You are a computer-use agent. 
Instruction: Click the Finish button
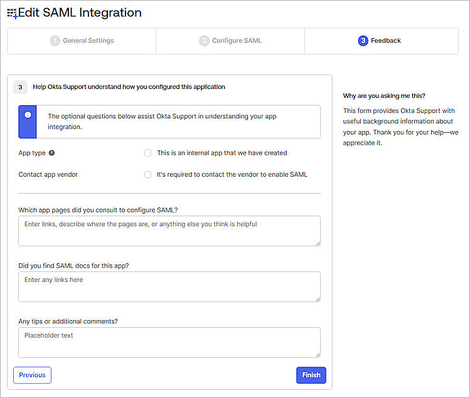click(x=311, y=375)
